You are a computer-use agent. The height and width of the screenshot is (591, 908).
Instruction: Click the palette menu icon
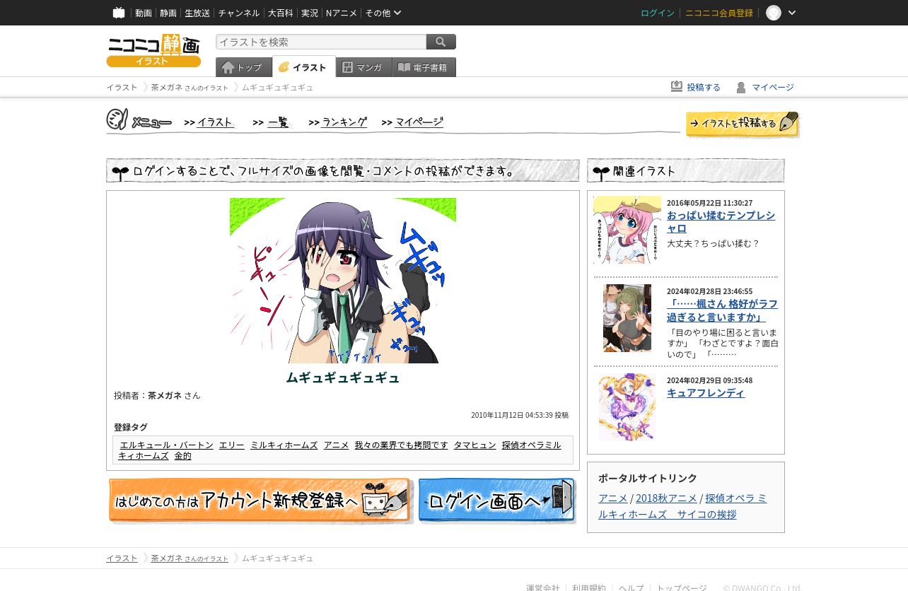pos(117,119)
